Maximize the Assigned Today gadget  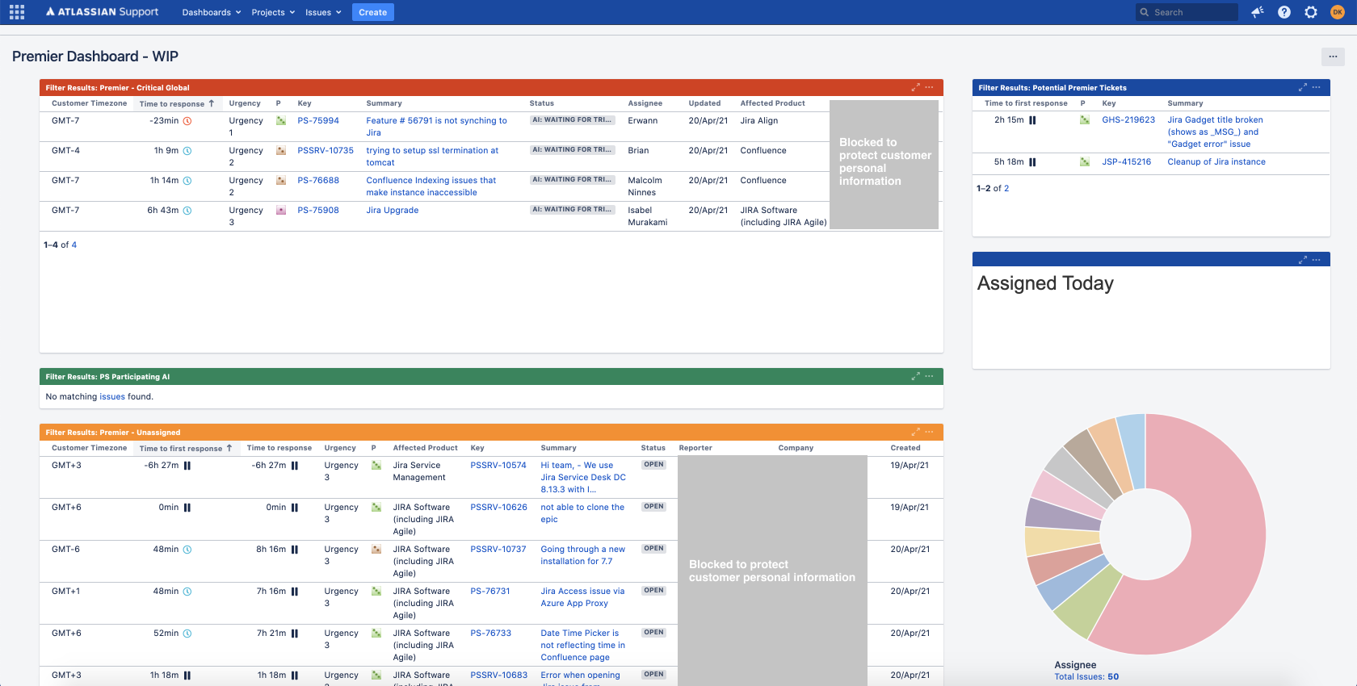pos(1302,260)
